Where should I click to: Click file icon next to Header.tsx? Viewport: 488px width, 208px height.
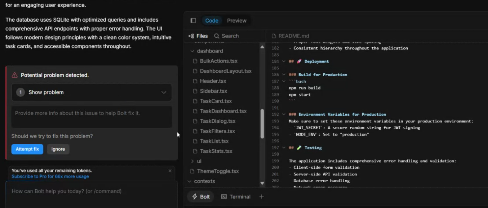tap(195, 81)
